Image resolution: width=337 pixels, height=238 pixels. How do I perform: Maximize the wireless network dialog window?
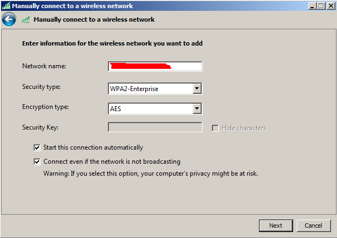[321, 6]
